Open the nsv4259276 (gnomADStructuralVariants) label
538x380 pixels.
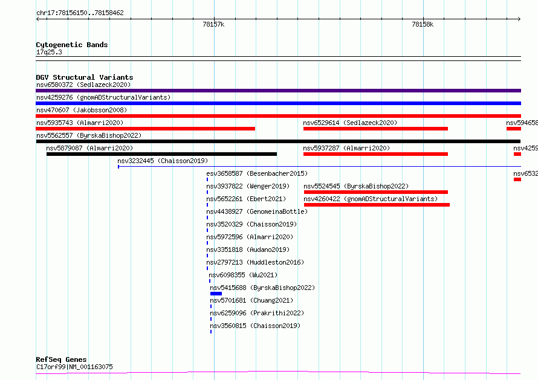coord(103,97)
